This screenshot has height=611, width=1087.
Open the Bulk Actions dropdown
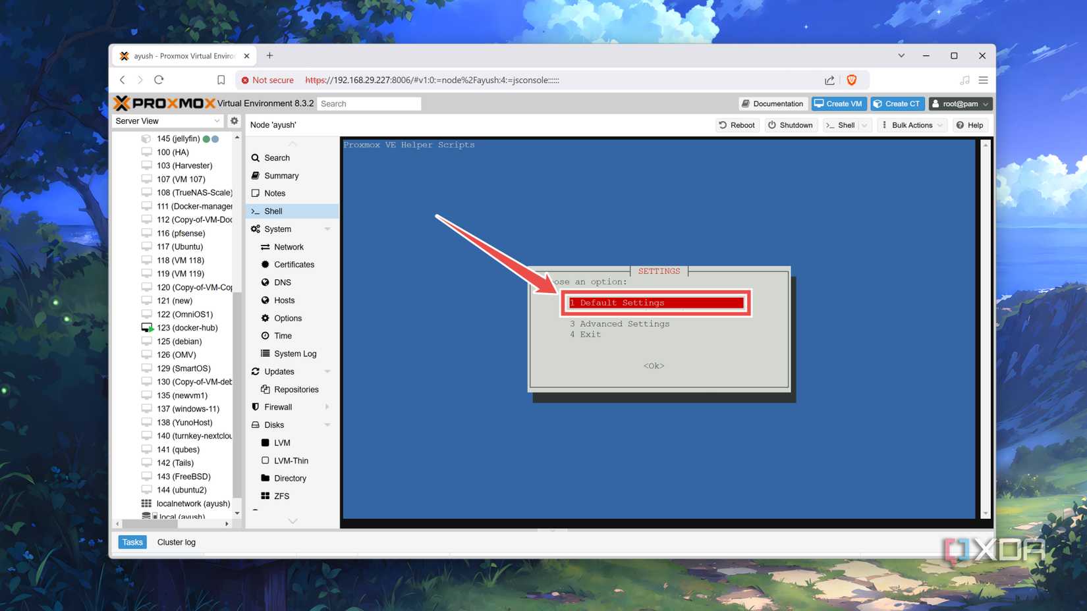pyautogui.click(x=911, y=124)
